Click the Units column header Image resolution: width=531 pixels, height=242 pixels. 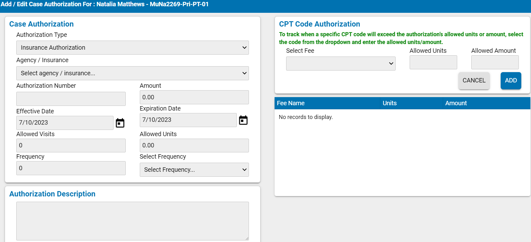(x=389, y=103)
